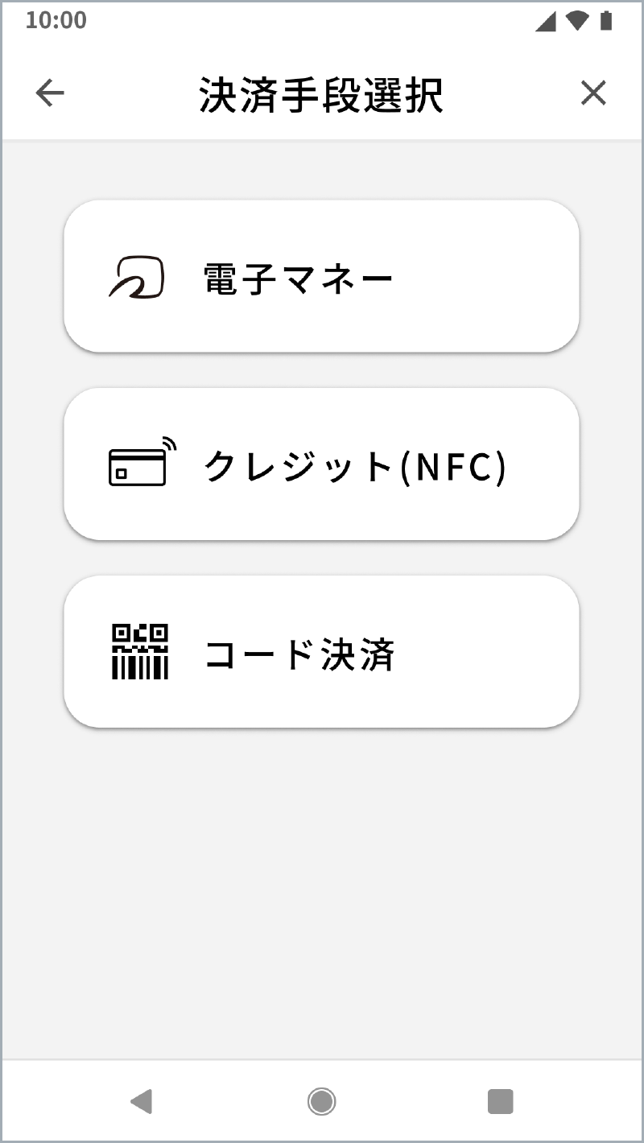Viewport: 644px width, 1143px height.
Task: Select the 電子マネー text label
Action: click(x=298, y=279)
